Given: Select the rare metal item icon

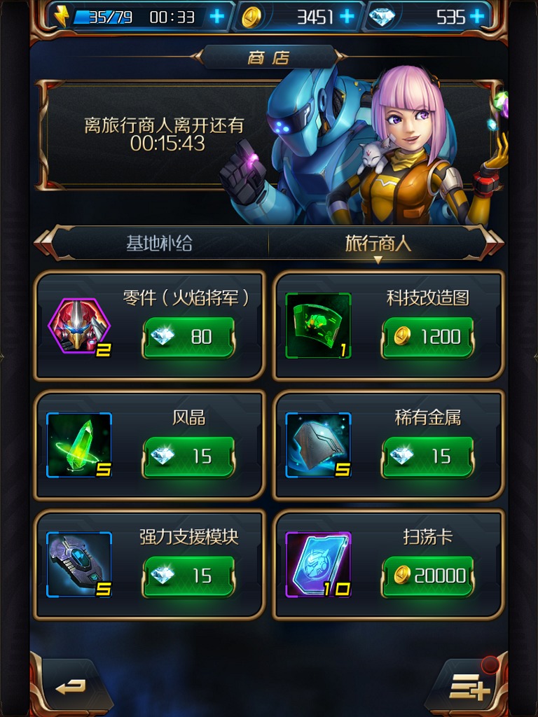Looking at the screenshot, I should pyautogui.click(x=318, y=445).
